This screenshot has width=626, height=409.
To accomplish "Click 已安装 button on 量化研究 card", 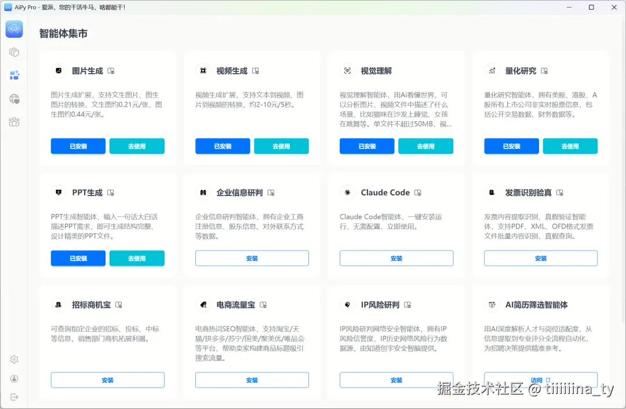I will point(511,146).
